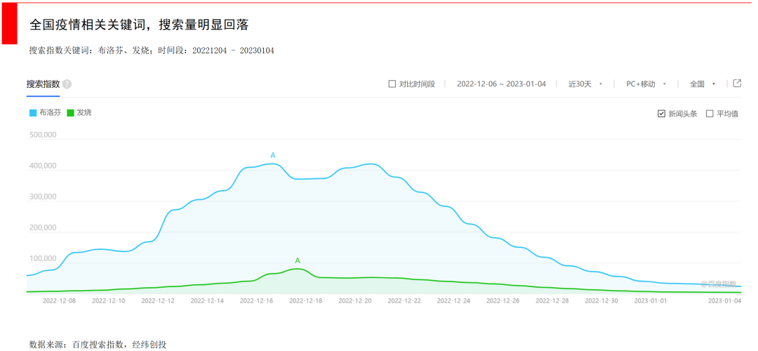Click the 百度指数 watermark logo
758x351 pixels.
719,284
